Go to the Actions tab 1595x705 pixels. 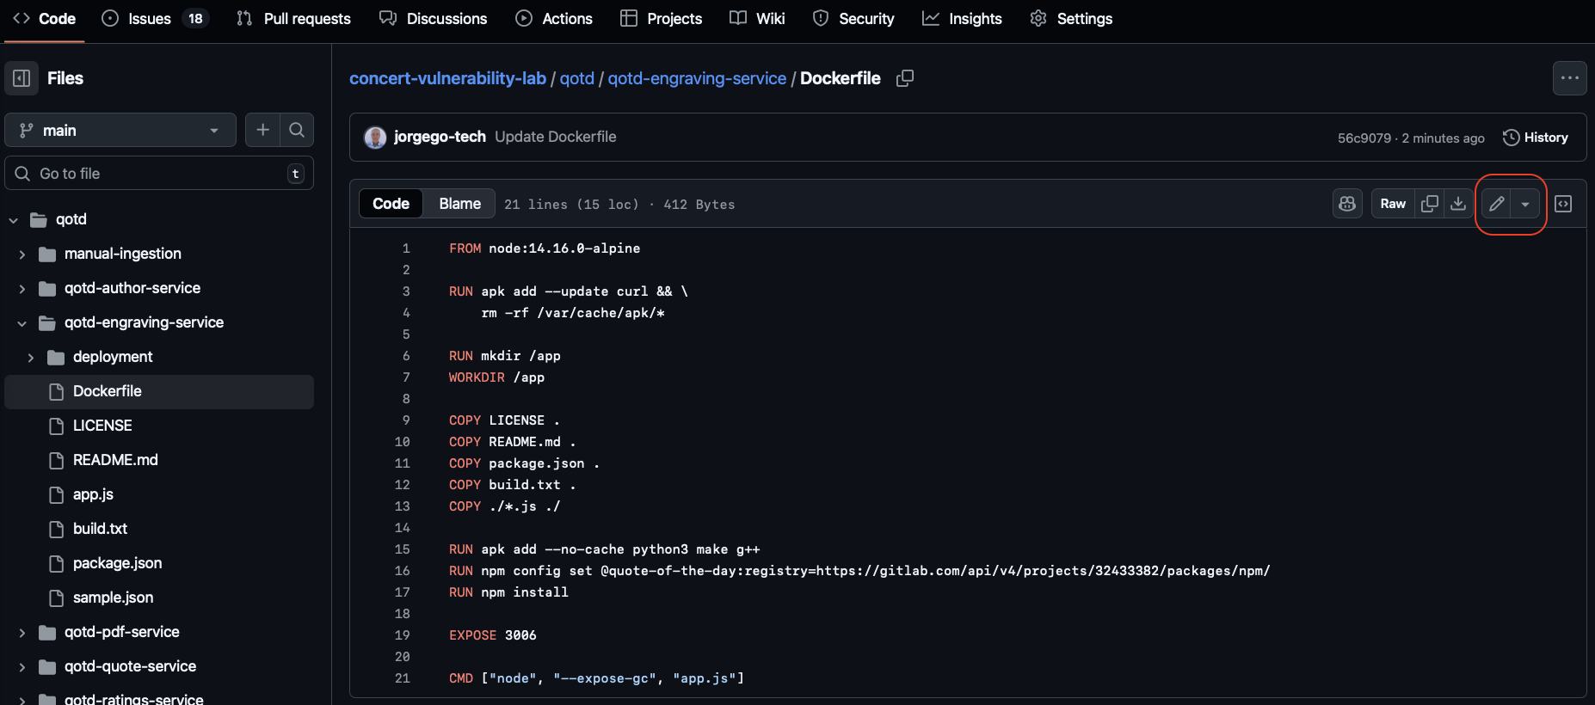click(554, 19)
